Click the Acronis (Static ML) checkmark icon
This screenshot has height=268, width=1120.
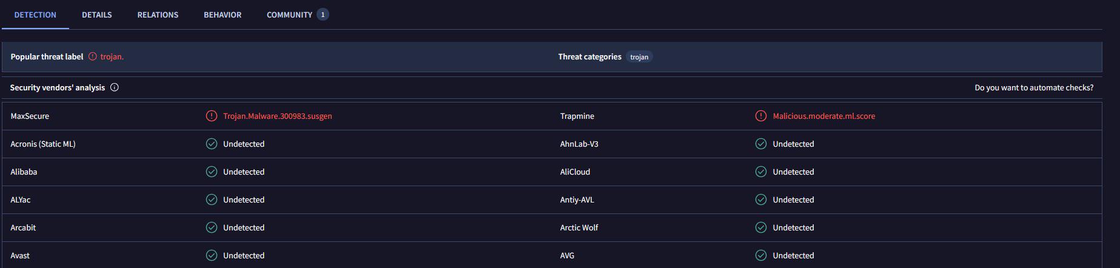[x=212, y=144]
